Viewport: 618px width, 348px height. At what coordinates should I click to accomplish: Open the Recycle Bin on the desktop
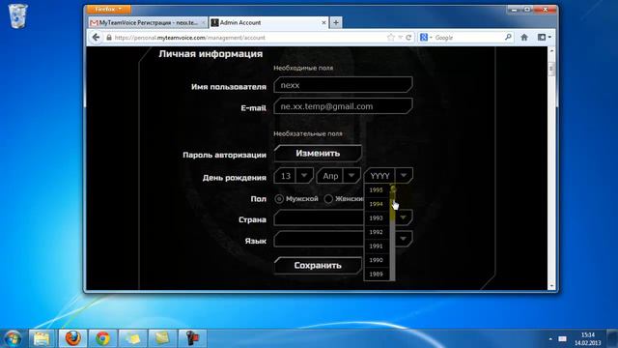17,15
